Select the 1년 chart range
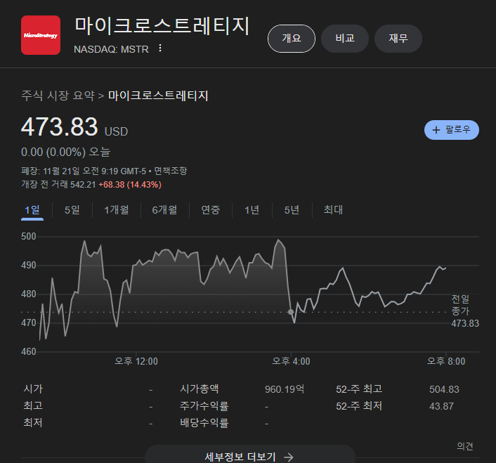Image resolution: width=496 pixels, height=463 pixels. pos(252,210)
